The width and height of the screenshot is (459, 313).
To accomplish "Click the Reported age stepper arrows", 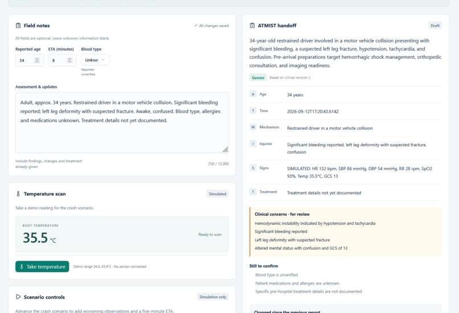I will click(37, 60).
